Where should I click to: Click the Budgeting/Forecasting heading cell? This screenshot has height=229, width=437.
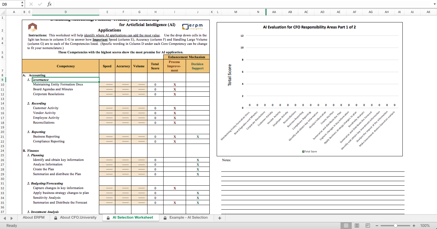pyautogui.click(x=45, y=184)
